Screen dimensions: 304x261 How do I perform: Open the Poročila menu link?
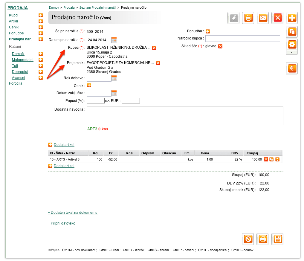[x=16, y=83]
